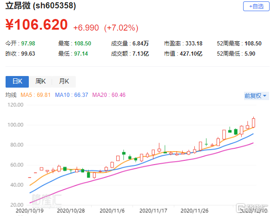The width and height of the screenshot is (271, 216).
Task: Click the MA5 : 69.81 legend
Action: [35, 95]
